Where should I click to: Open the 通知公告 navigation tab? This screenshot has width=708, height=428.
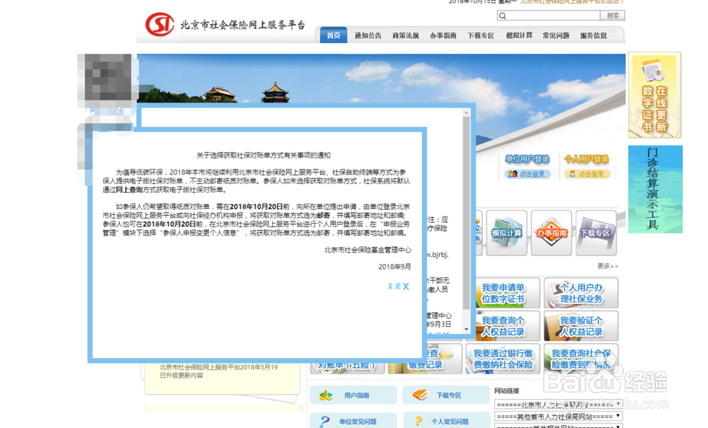coord(368,35)
